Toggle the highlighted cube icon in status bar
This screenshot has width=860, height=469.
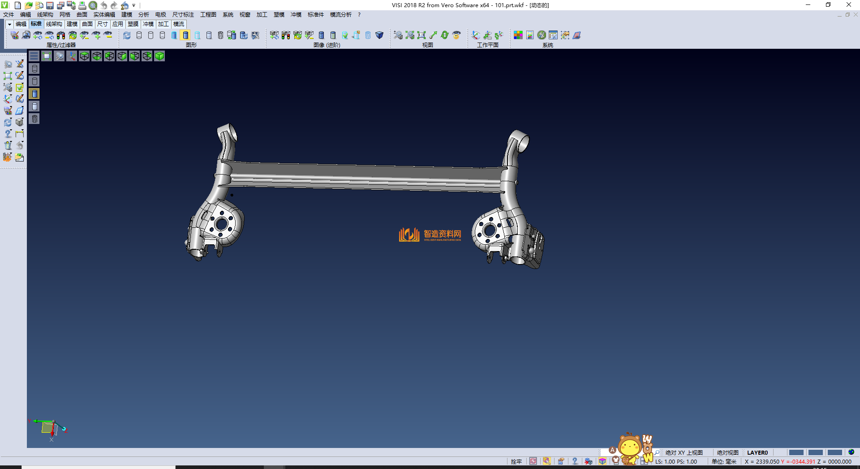[602, 461]
